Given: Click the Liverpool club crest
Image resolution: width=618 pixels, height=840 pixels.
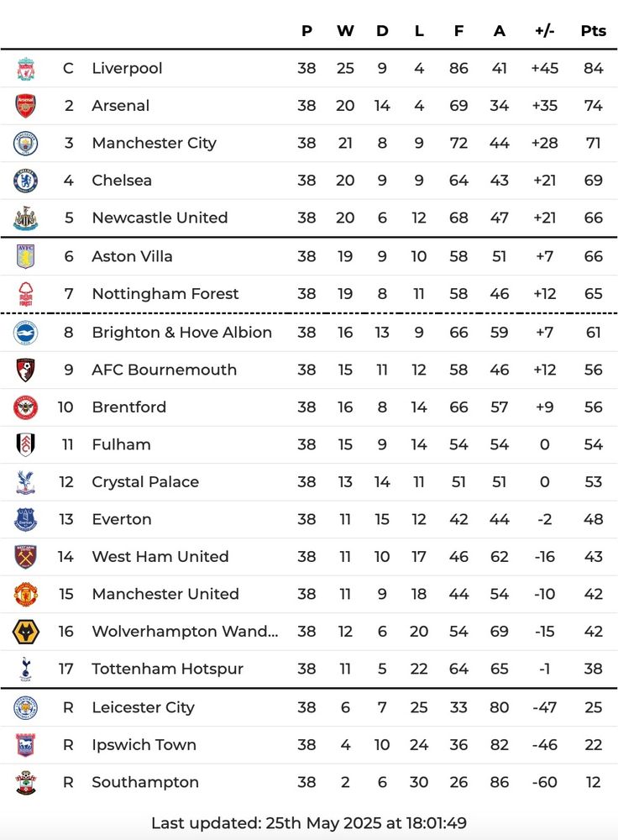Looking at the screenshot, I should 25,69.
